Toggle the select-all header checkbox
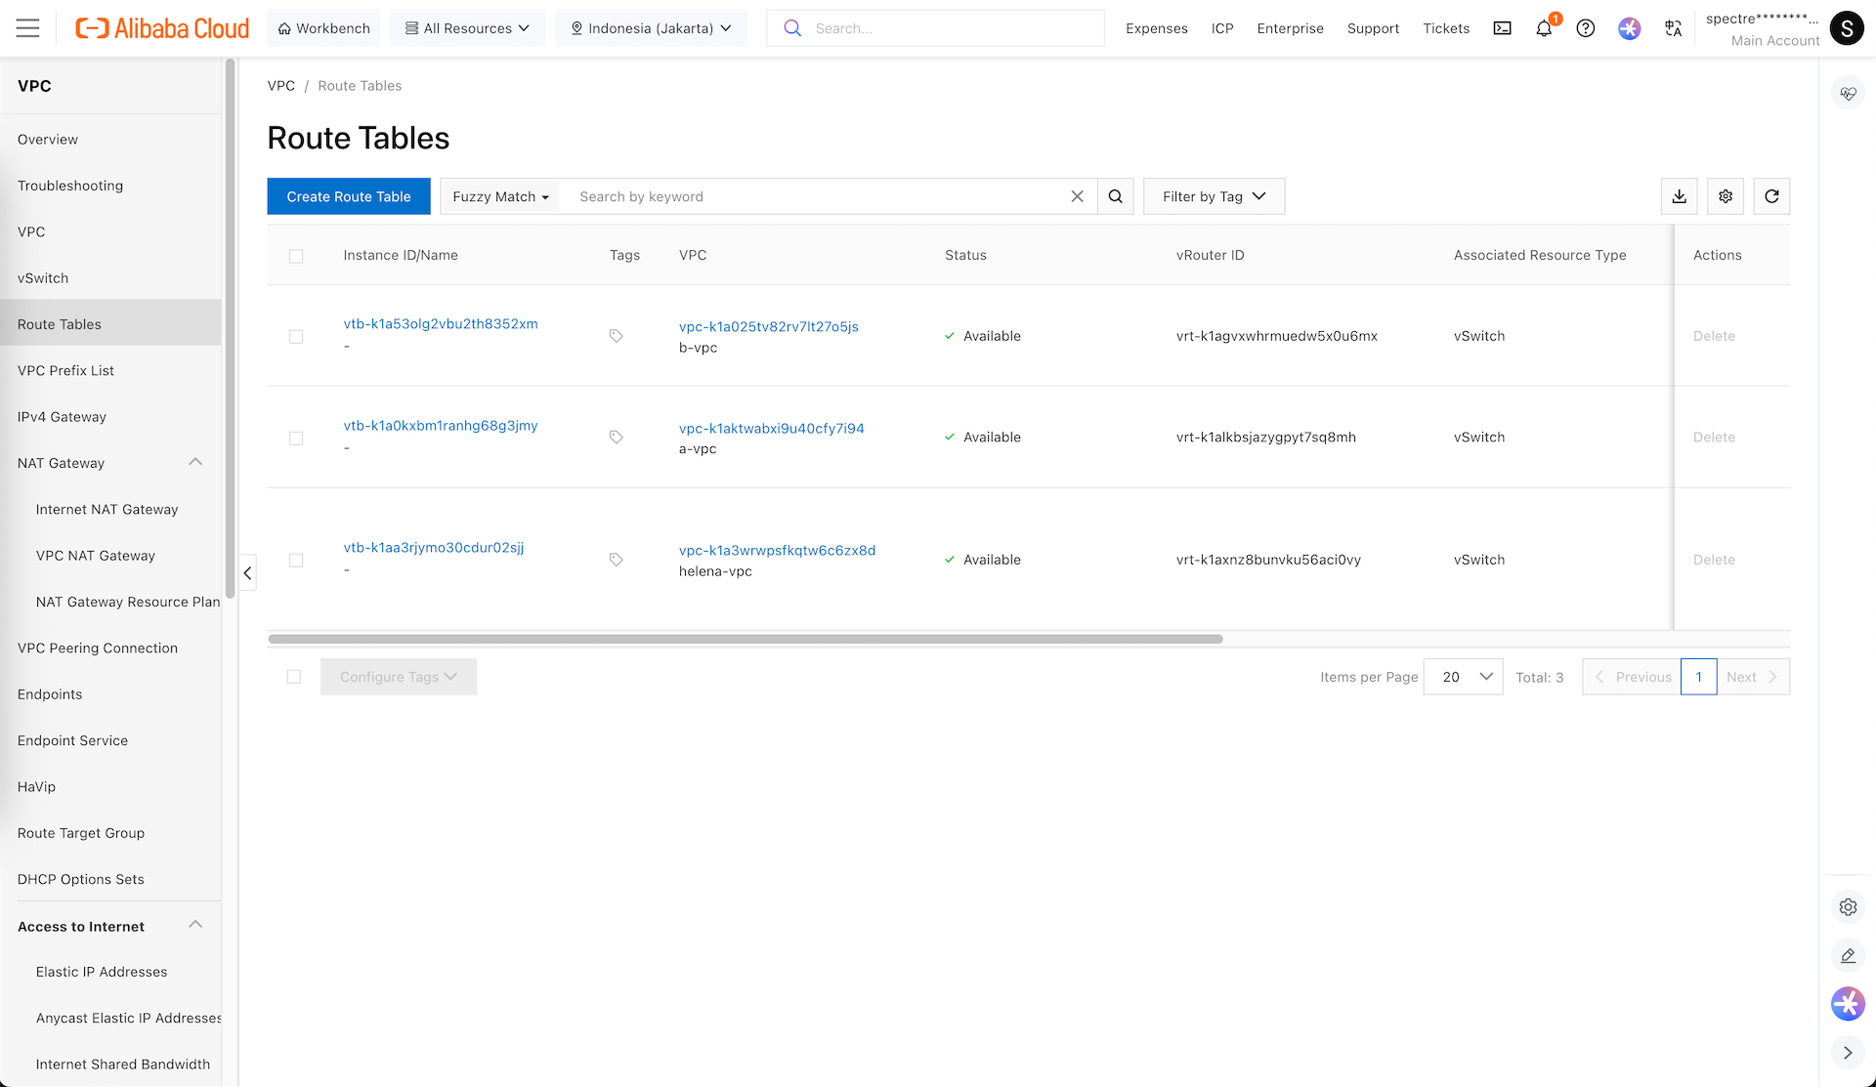 (296, 256)
